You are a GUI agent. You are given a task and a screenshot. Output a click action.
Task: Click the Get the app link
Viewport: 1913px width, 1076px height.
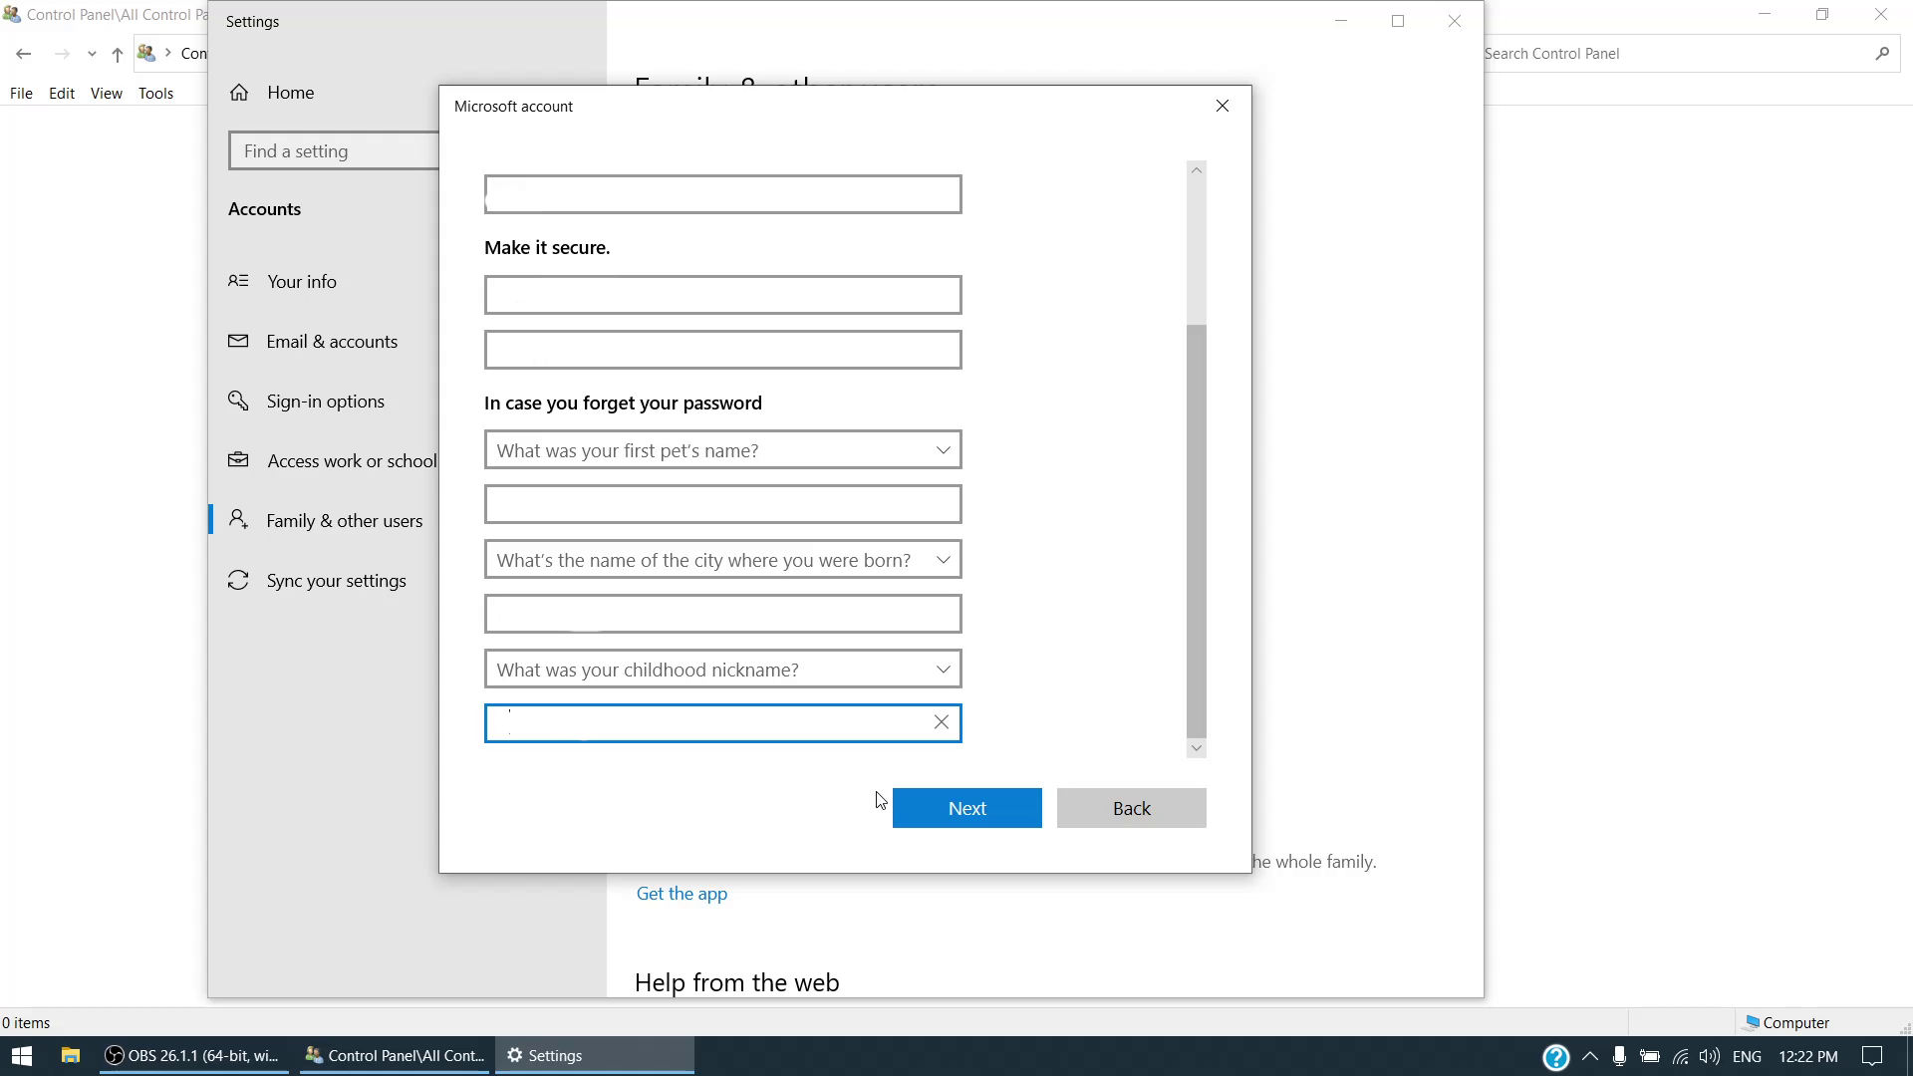[x=682, y=894]
